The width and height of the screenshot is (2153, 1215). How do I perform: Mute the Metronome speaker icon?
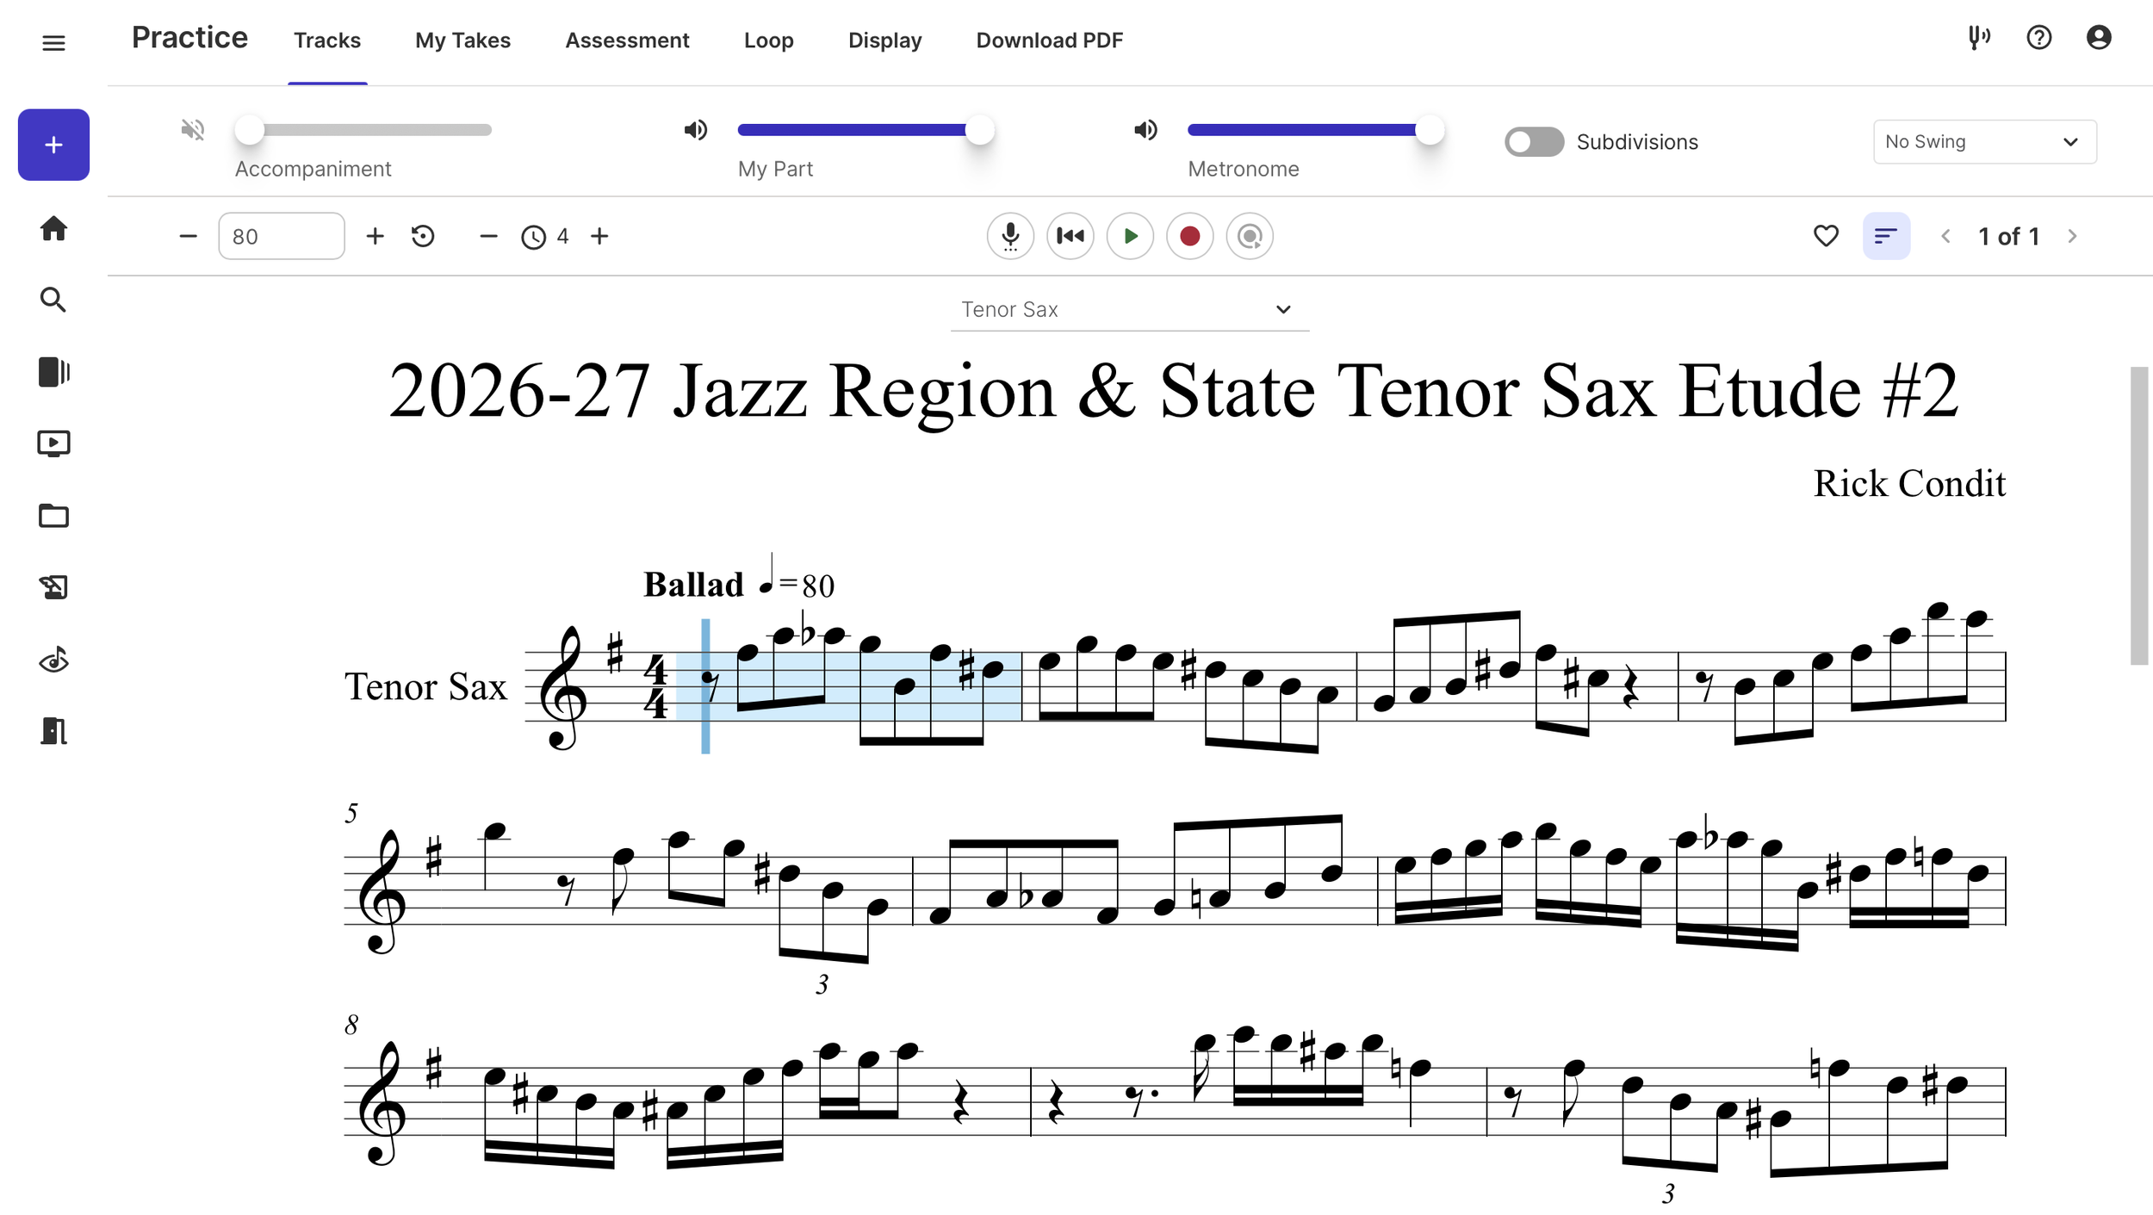point(1145,130)
